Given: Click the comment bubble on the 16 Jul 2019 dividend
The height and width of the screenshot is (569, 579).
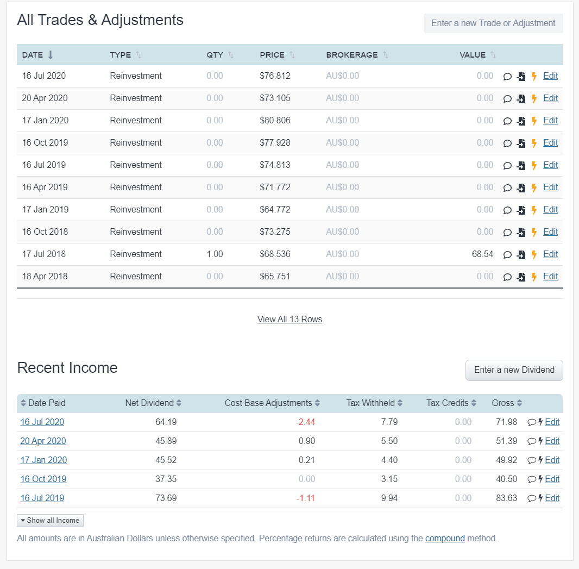Looking at the screenshot, I should (x=532, y=498).
